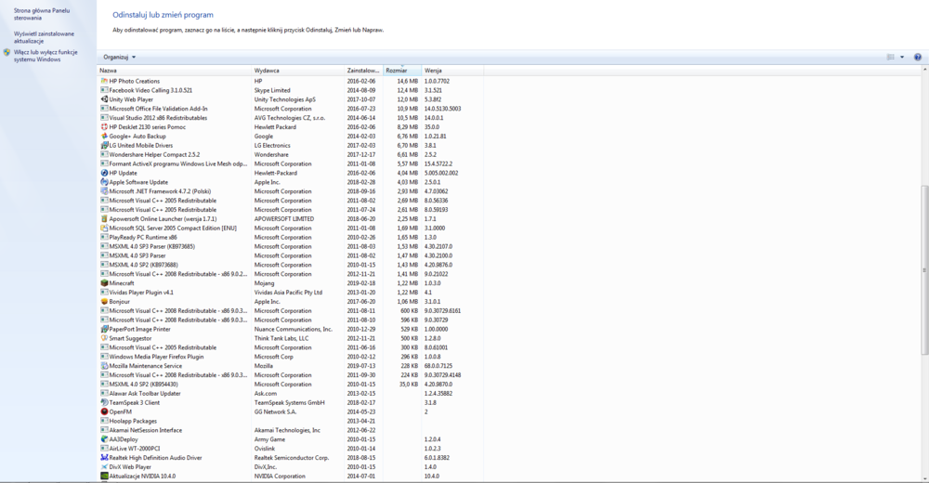
Task: Click the Mozilla Maintenance Service icon
Action: 104,366
